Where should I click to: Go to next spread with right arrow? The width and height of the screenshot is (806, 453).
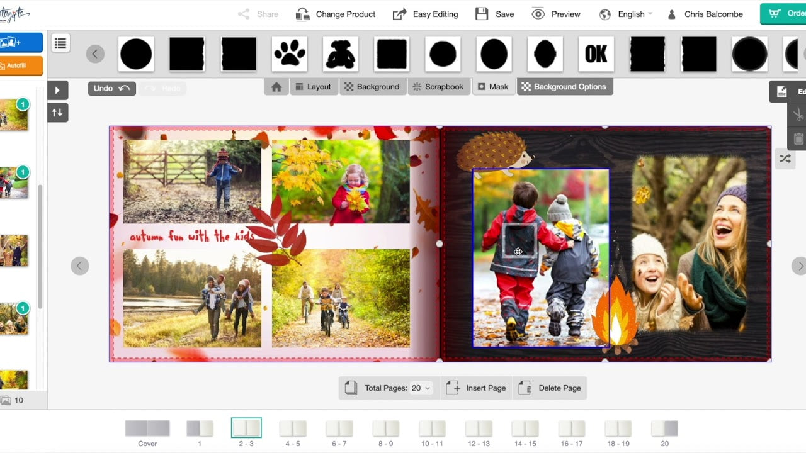click(798, 266)
